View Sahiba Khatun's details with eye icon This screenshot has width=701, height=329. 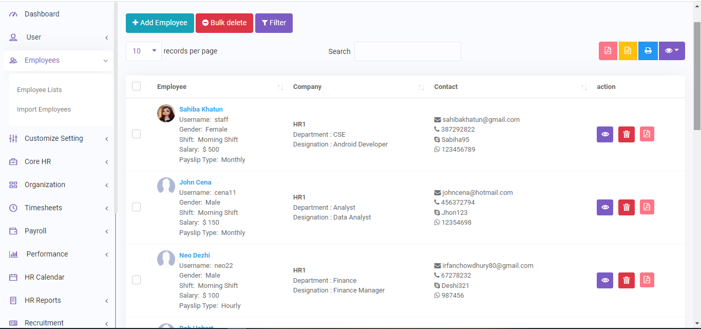(x=605, y=135)
